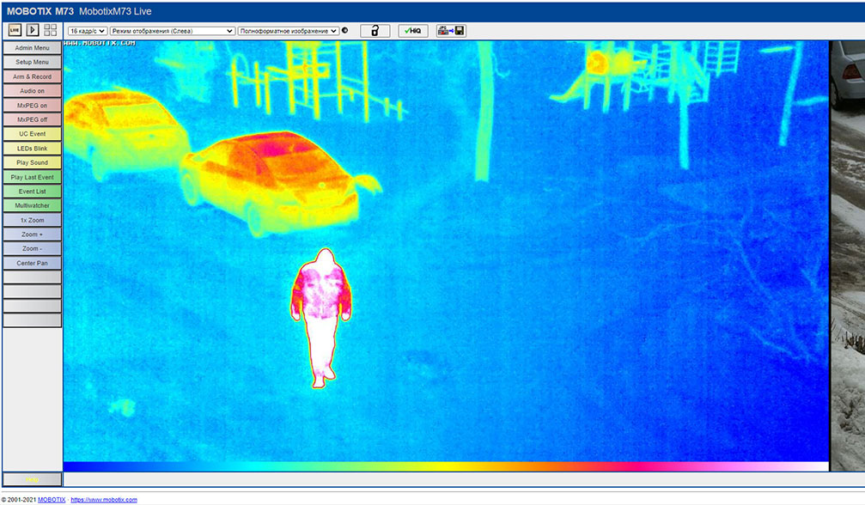
Task: Click Zoom + button
Action: coord(32,234)
